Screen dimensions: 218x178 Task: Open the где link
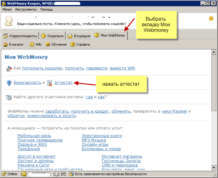[89, 97]
